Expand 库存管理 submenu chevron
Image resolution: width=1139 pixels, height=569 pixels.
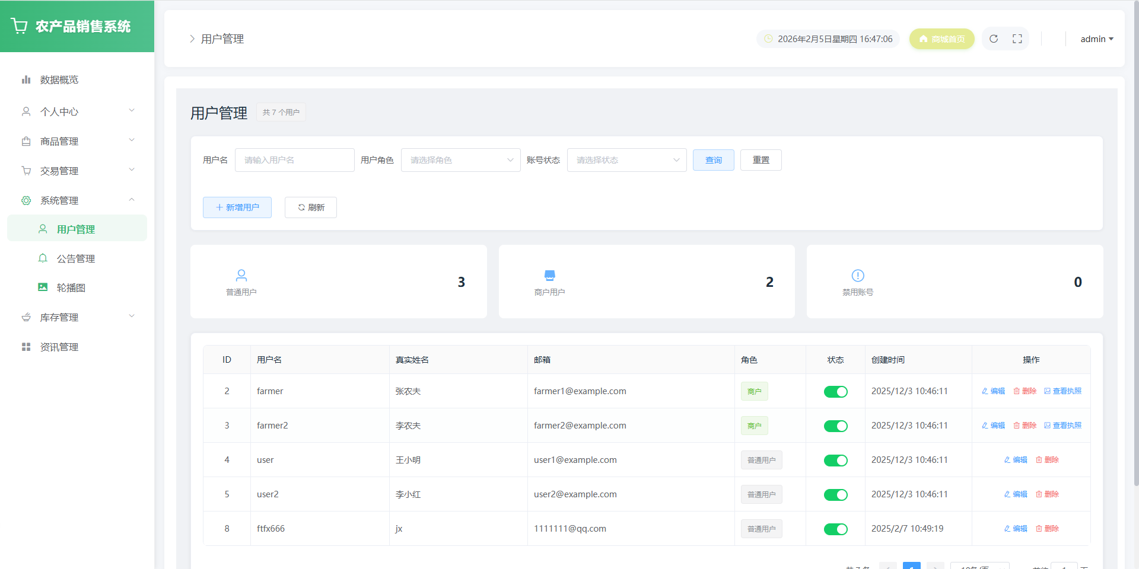coord(132,317)
